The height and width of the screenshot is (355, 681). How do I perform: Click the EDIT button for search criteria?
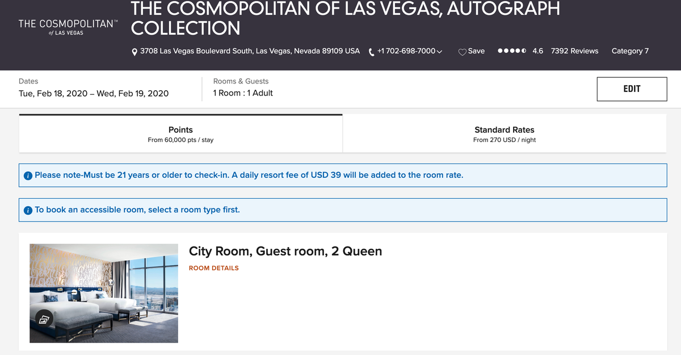point(632,89)
